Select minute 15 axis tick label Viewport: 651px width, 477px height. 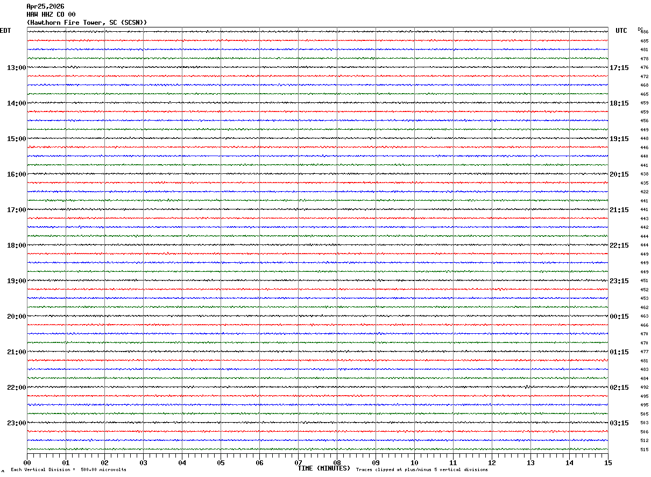tap(608, 462)
